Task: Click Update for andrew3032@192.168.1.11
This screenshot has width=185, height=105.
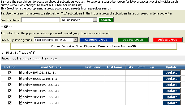Action: pos(171,97)
